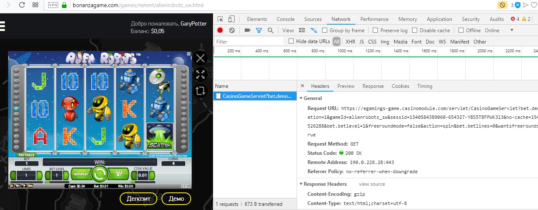Open the browser speed dial grid icon
This screenshot has height=210, width=538.
pos(36,5)
